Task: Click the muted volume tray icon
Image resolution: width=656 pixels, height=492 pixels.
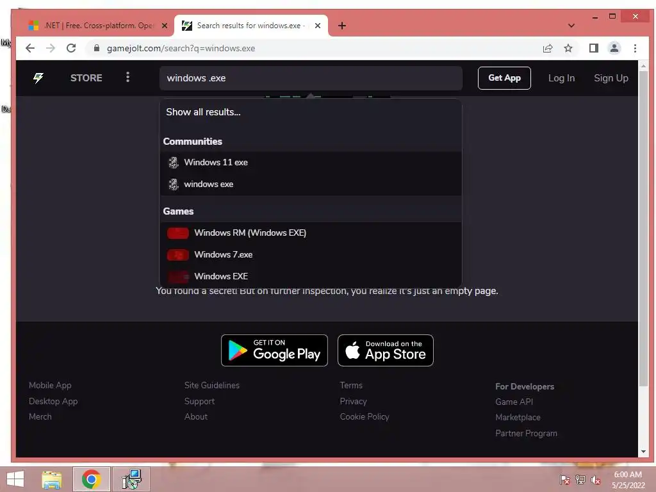Action: pos(596,480)
